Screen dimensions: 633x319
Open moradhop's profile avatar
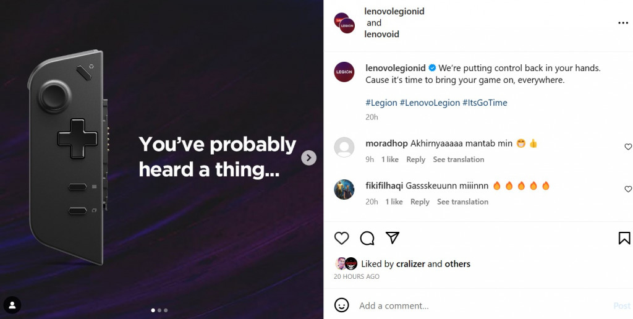pos(344,147)
